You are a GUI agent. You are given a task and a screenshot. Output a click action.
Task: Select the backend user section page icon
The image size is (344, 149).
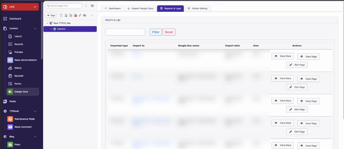click(66, 15)
